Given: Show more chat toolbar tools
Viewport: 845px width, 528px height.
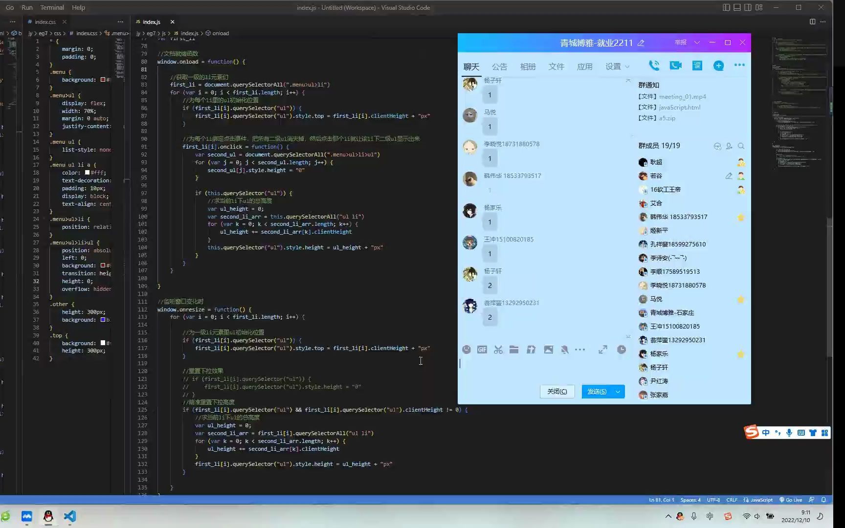Looking at the screenshot, I should (580, 350).
